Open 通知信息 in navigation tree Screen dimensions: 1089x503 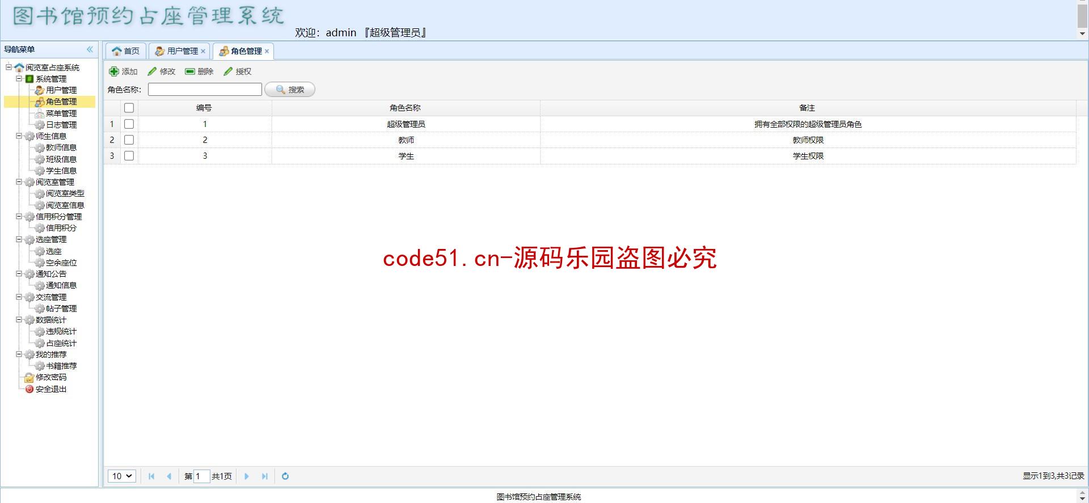click(x=61, y=285)
